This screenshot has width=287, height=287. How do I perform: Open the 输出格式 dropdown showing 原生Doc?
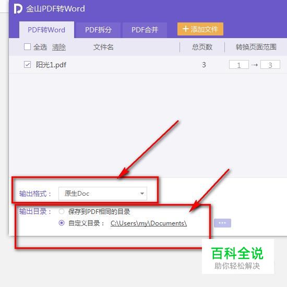pyautogui.click(x=103, y=194)
